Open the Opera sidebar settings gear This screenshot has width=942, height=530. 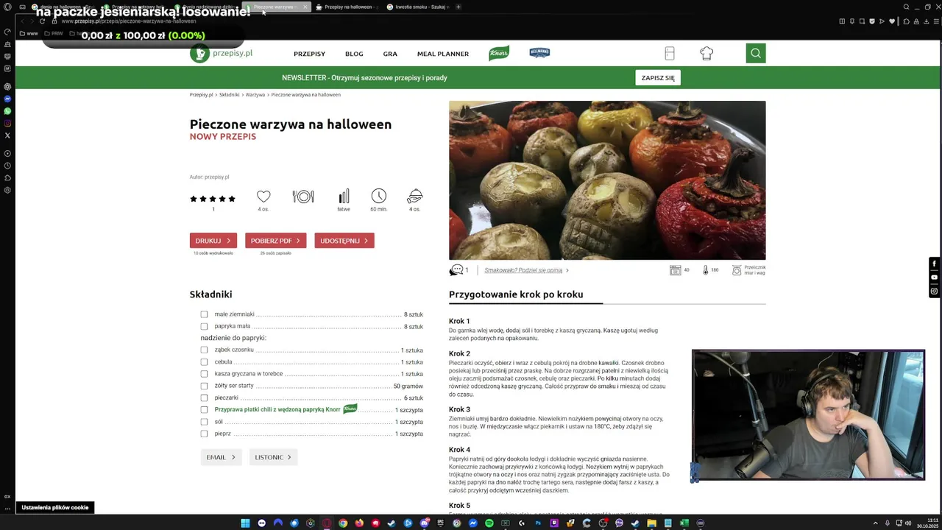pyautogui.click(x=7, y=190)
